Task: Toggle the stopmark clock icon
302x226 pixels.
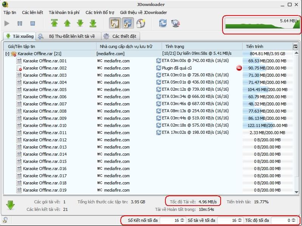Action: click(x=141, y=23)
